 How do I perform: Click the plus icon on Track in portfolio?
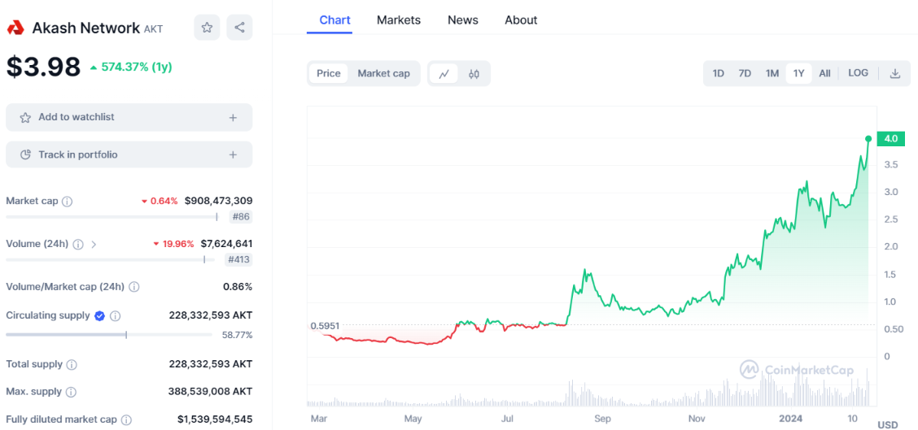pos(233,155)
